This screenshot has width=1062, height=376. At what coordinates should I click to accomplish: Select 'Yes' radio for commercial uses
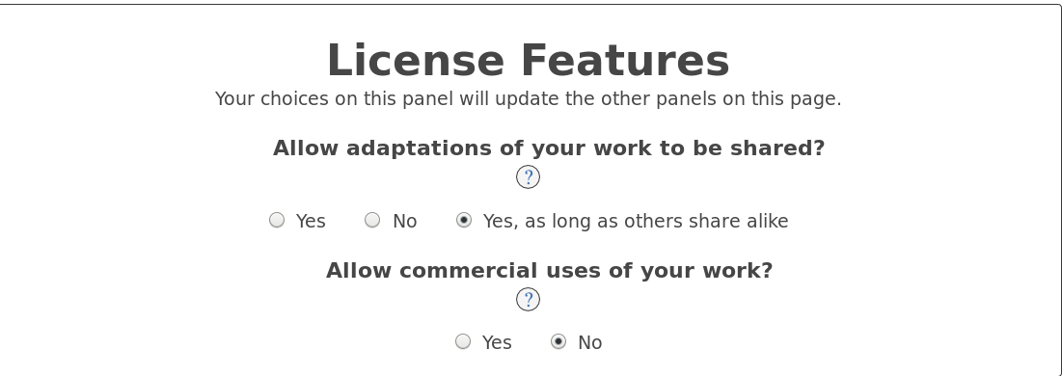click(x=463, y=340)
